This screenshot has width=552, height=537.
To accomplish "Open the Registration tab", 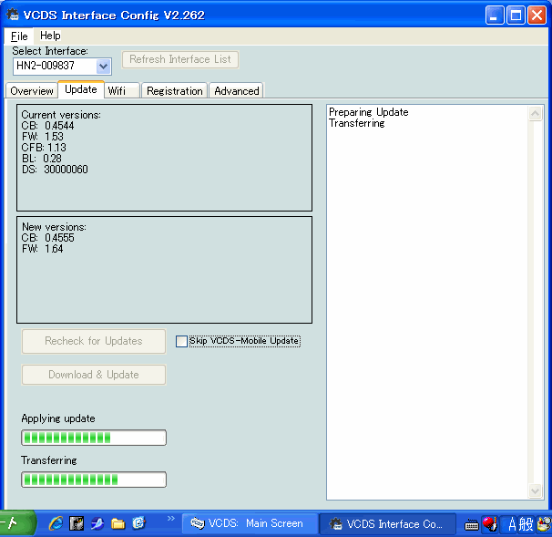I will coord(175,91).
